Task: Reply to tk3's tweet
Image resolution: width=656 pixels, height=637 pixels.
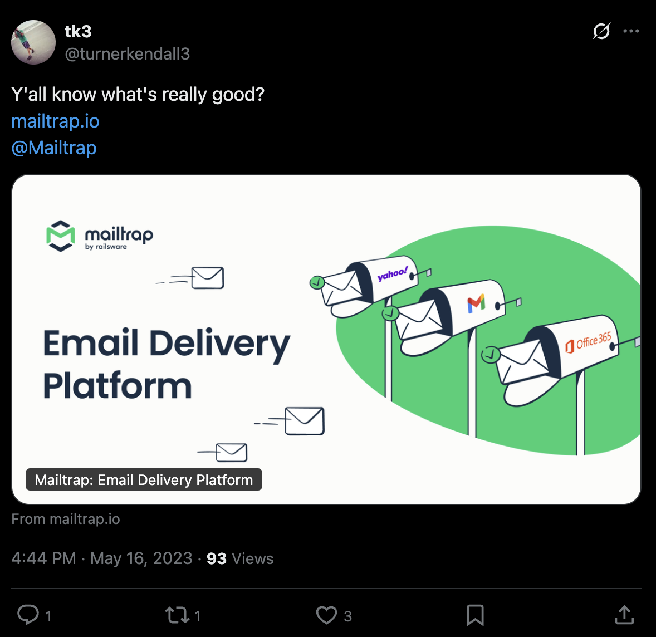Action: pos(28,615)
